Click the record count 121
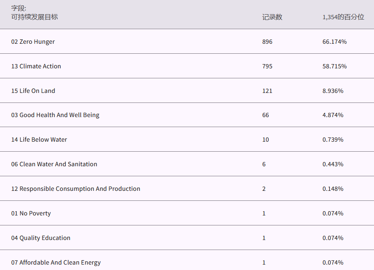The image size is (374, 270). click(267, 91)
